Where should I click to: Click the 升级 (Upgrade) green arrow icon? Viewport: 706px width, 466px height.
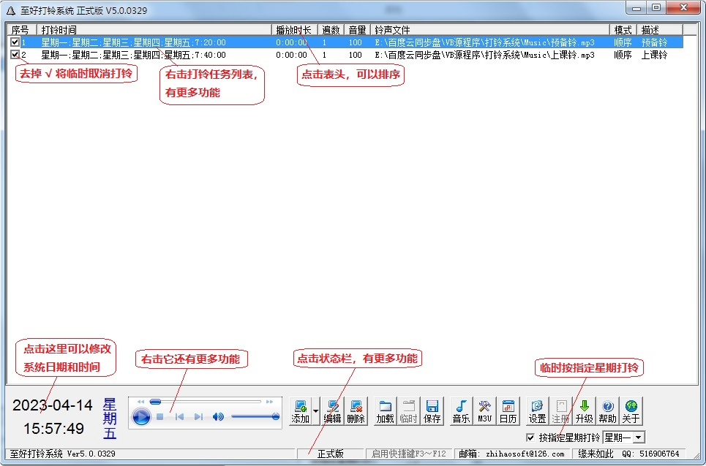(x=585, y=410)
